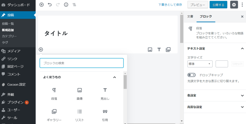Click block inserter list scrollbar
The height and width of the screenshot is (124, 246).
[125, 82]
